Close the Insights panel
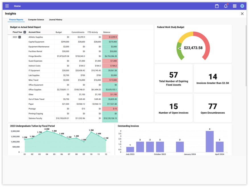The height and width of the screenshot is (187, 249). [x=242, y=14]
